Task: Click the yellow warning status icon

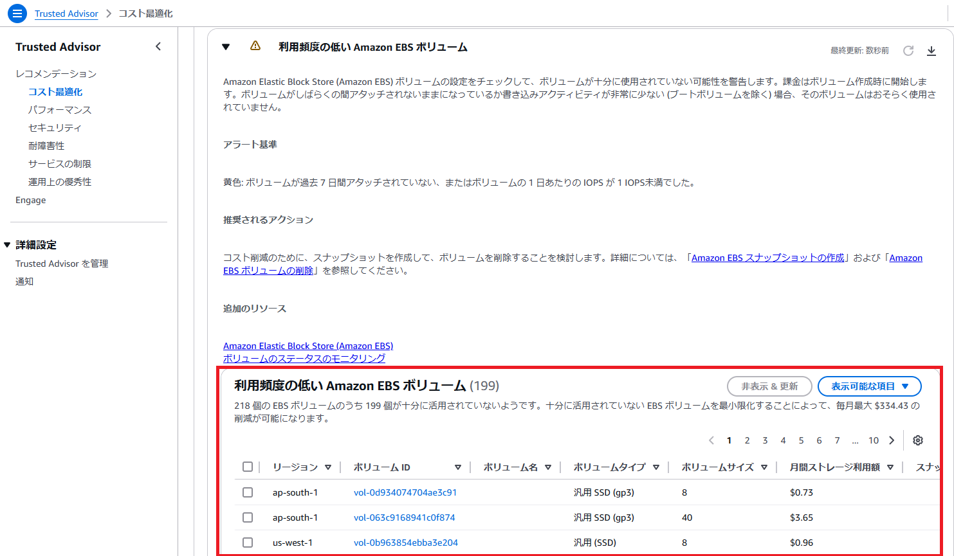Action: coord(255,46)
